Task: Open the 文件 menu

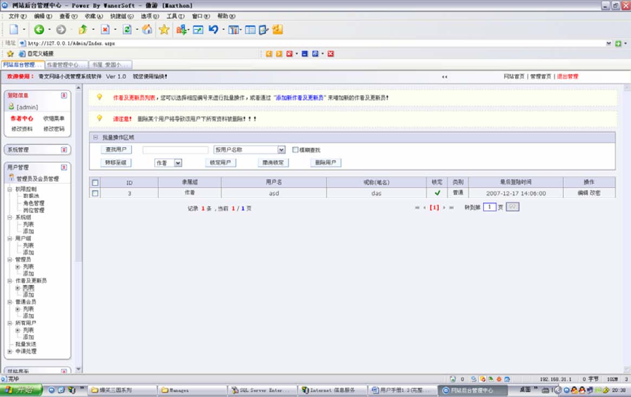Action: point(17,16)
